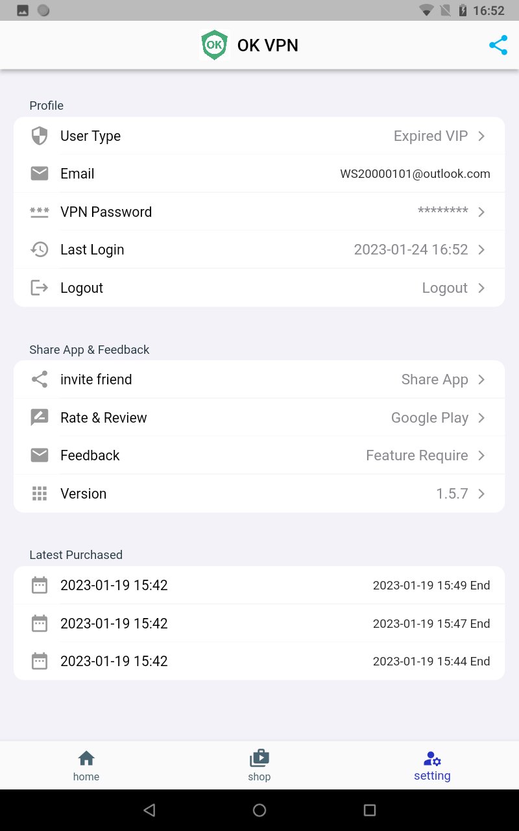Open Google Play via Rate & Review
519x831 pixels.
(429, 417)
